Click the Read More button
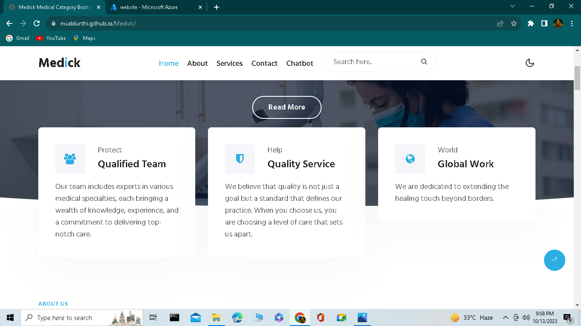 286,107
